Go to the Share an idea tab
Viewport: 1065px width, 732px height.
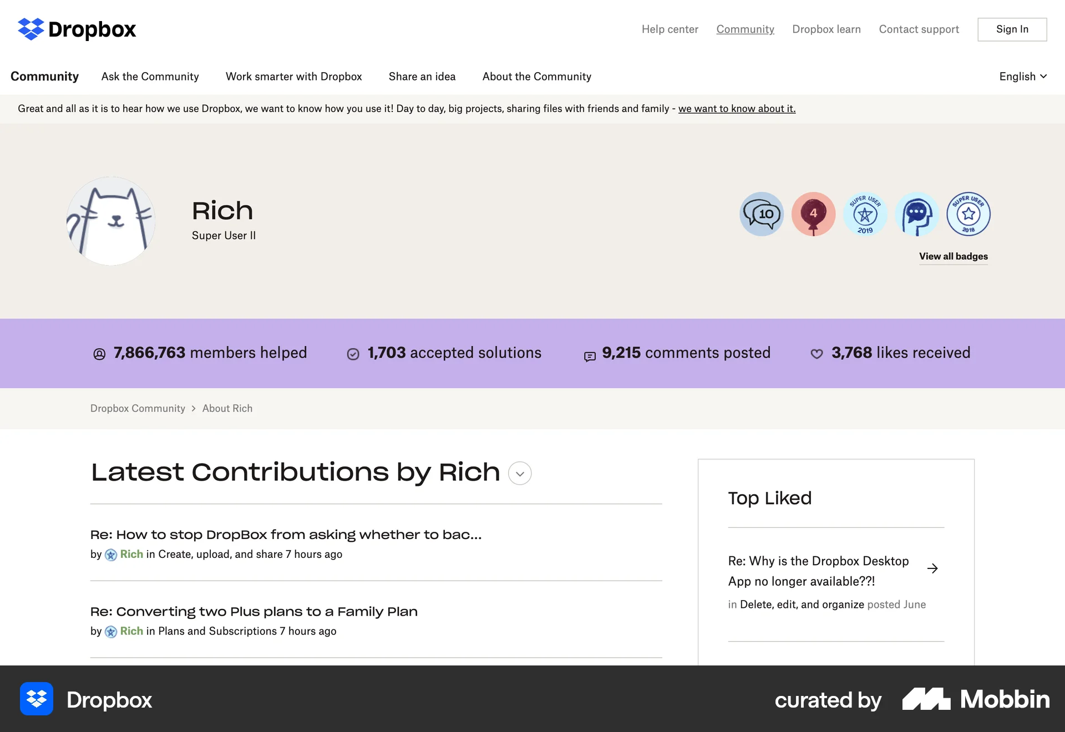422,77
